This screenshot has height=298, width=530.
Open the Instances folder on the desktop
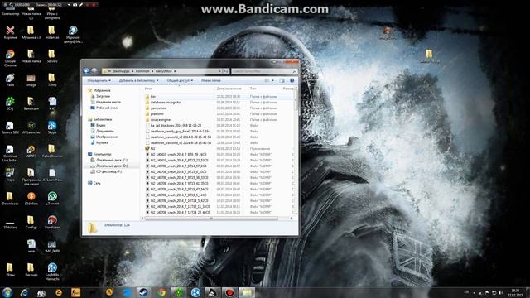coord(51,33)
